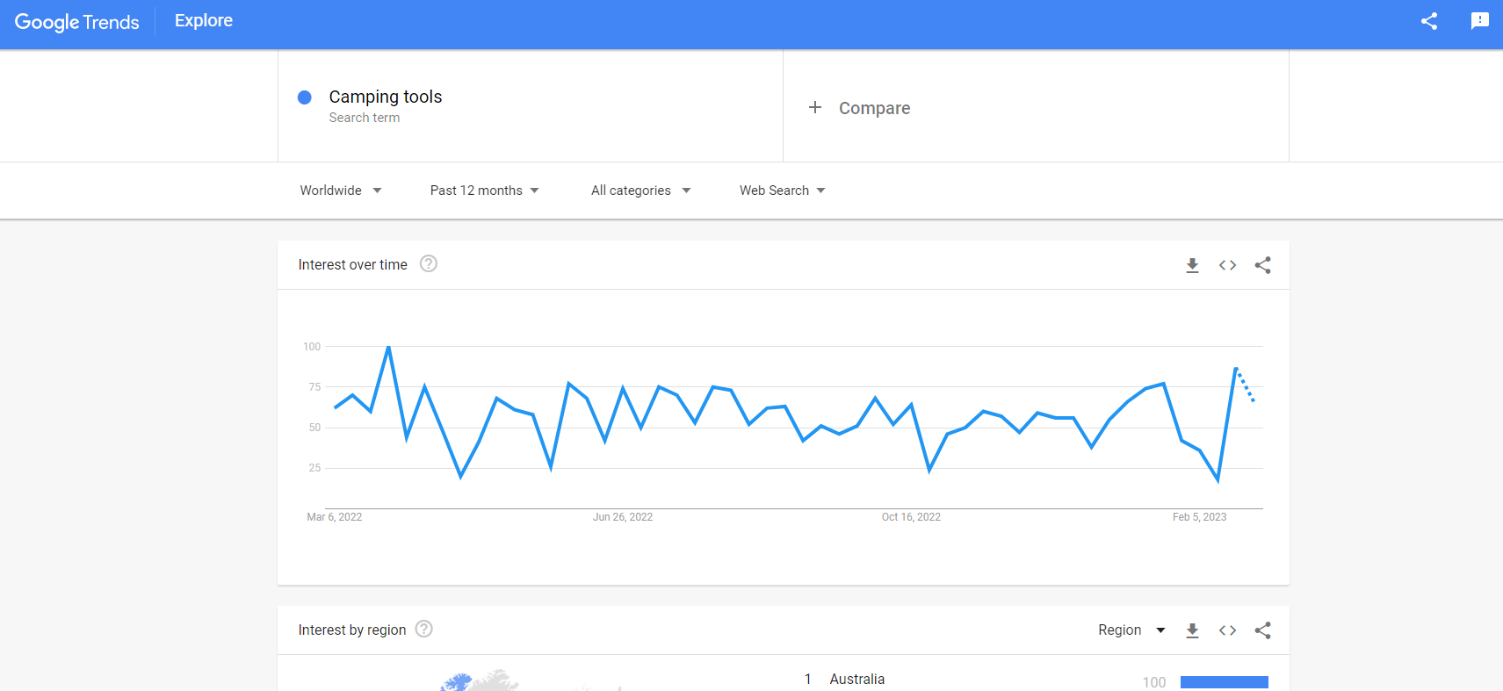This screenshot has width=1503, height=691.
Task: Open the help icon beside Interest over time
Action: (429, 263)
